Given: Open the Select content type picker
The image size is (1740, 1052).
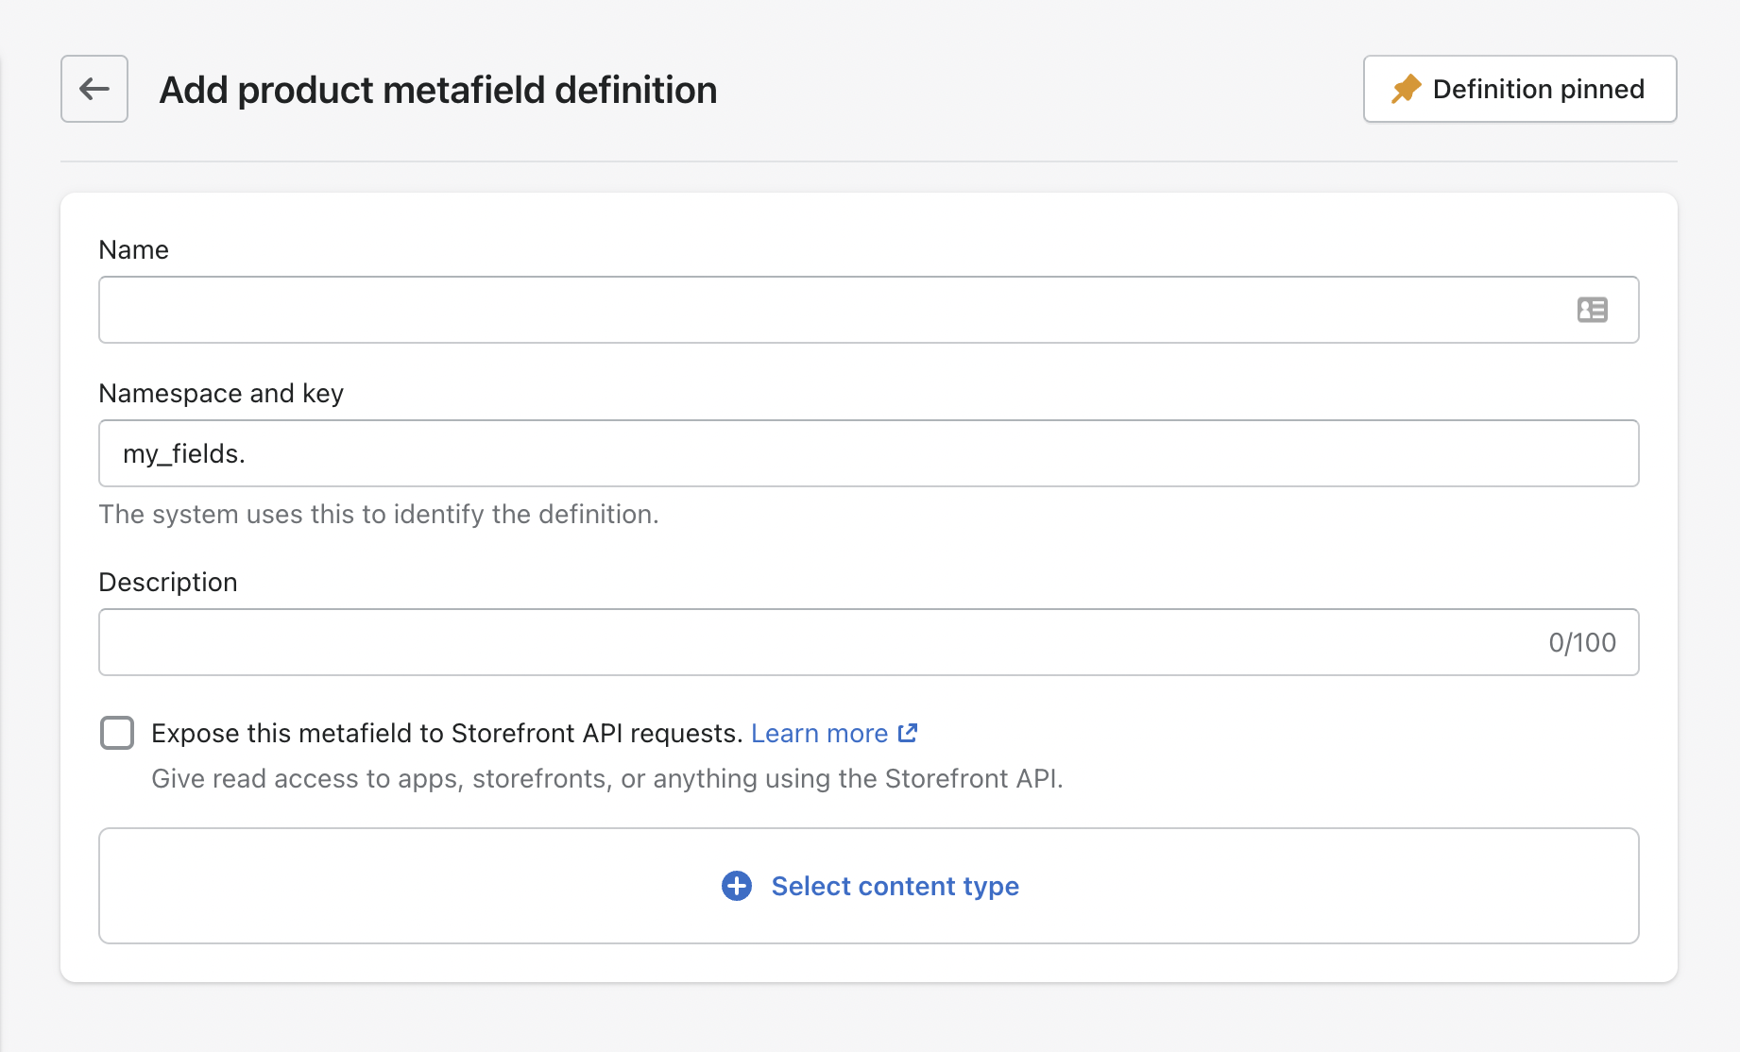Looking at the screenshot, I should point(869,886).
